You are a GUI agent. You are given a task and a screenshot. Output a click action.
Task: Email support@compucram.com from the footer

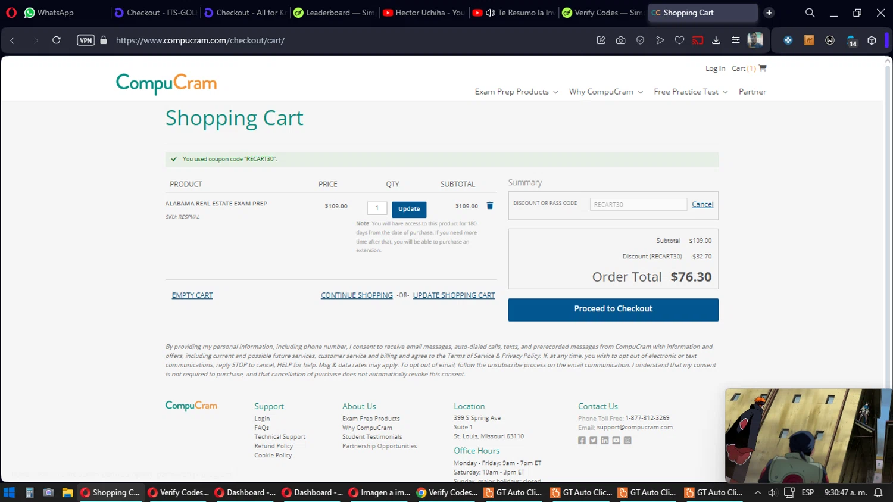(635, 427)
